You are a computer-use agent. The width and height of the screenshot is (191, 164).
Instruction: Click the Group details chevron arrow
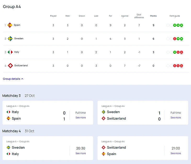tap(22, 79)
